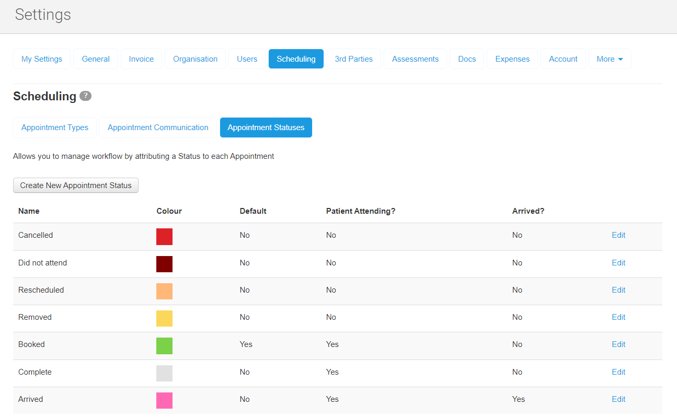Click the red Cancelled colour swatch
The height and width of the screenshot is (417, 677).
click(x=164, y=237)
